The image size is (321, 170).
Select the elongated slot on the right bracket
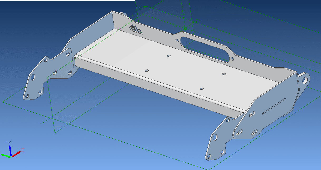point(274,105)
